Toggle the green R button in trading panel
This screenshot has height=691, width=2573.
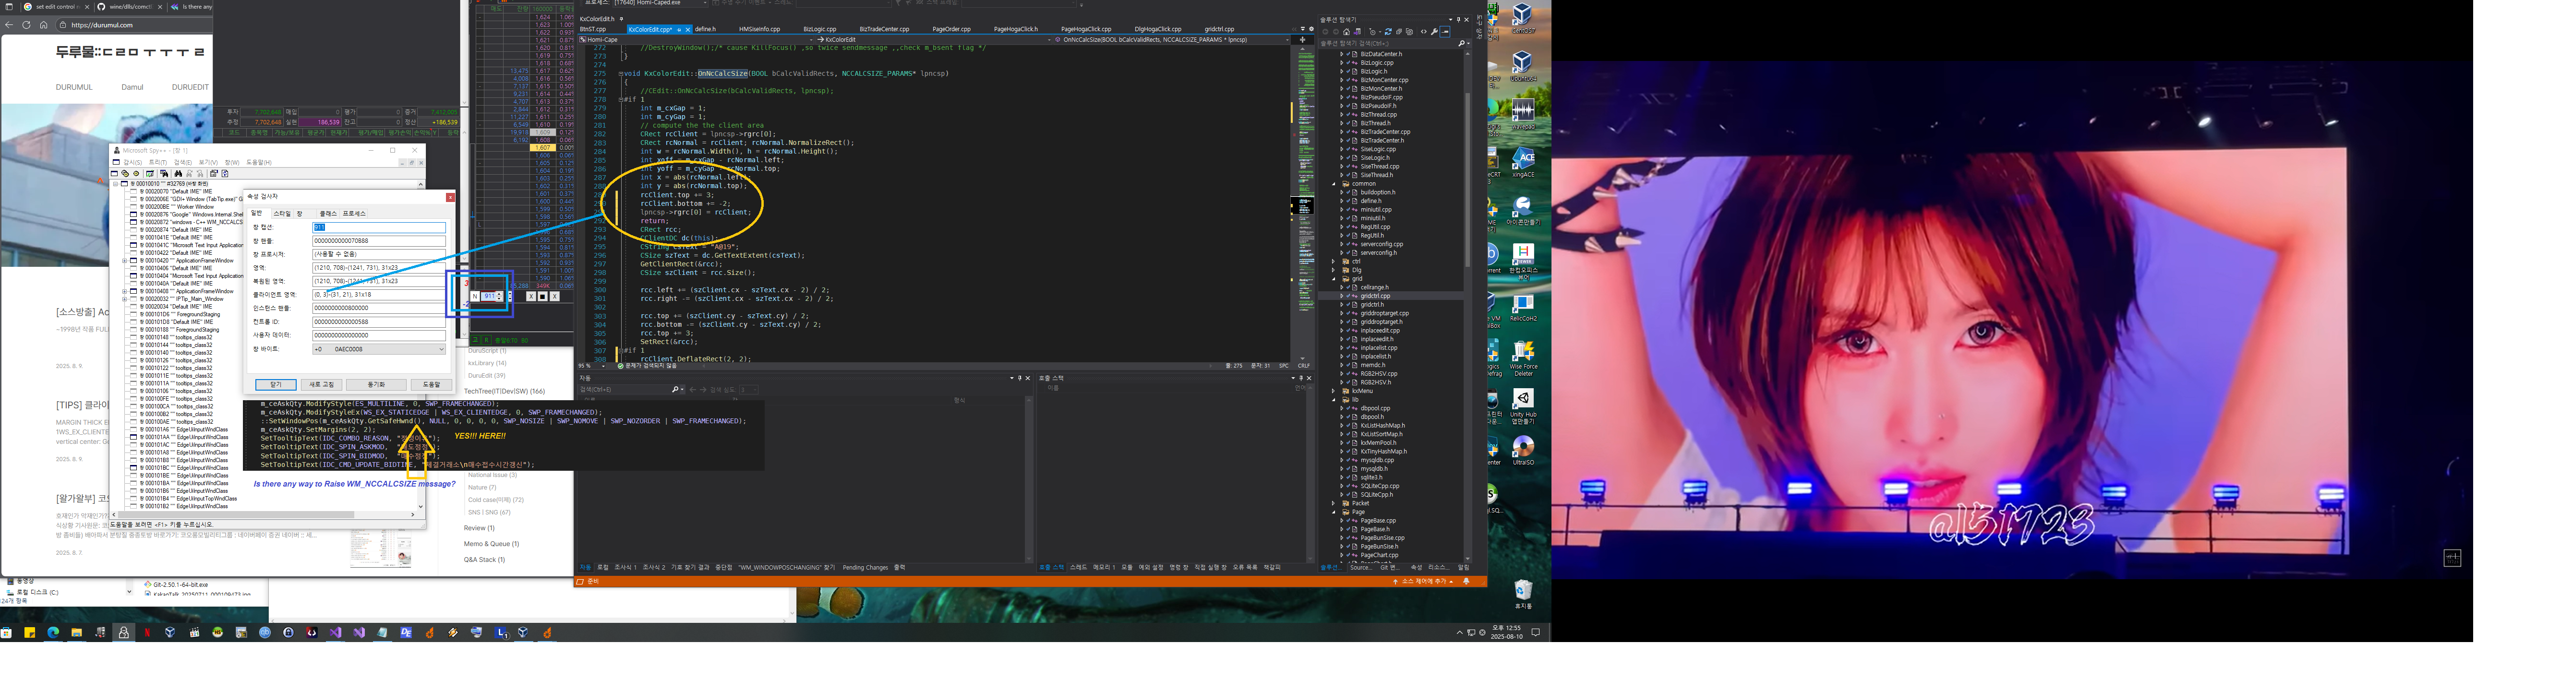point(486,341)
